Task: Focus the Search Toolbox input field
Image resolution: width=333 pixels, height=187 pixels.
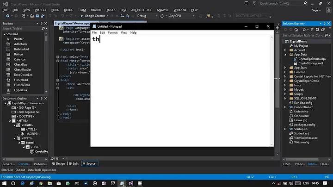Action: [22, 29]
